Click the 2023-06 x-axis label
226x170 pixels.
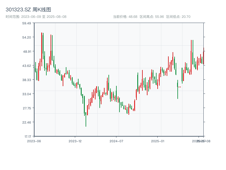point(34,141)
